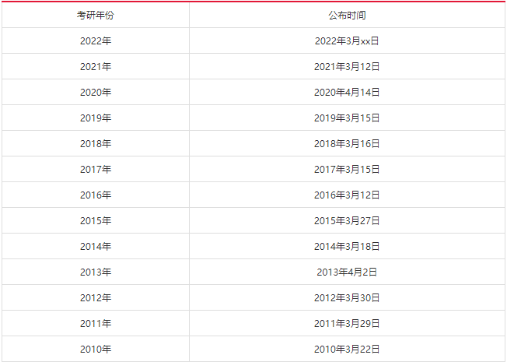Click the 2020年4月14日 date cell
507x362 pixels.
[347, 93]
